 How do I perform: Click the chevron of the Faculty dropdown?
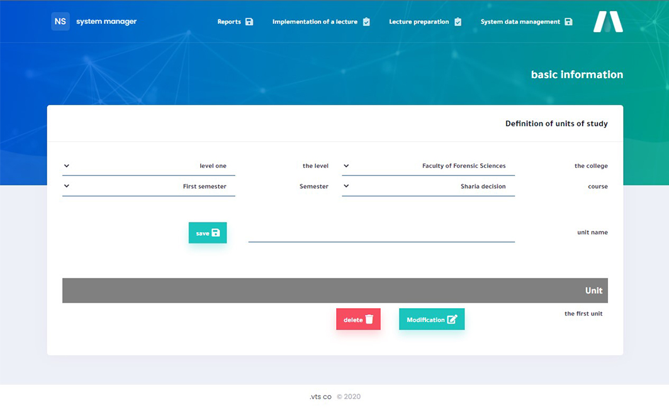tap(346, 166)
